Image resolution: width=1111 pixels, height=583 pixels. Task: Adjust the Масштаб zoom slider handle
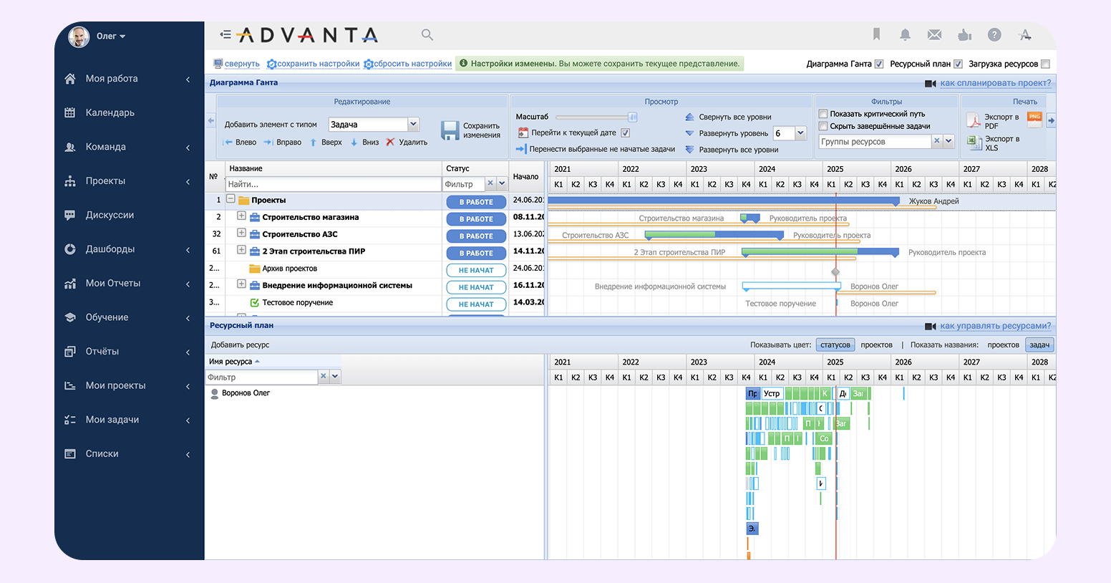633,117
